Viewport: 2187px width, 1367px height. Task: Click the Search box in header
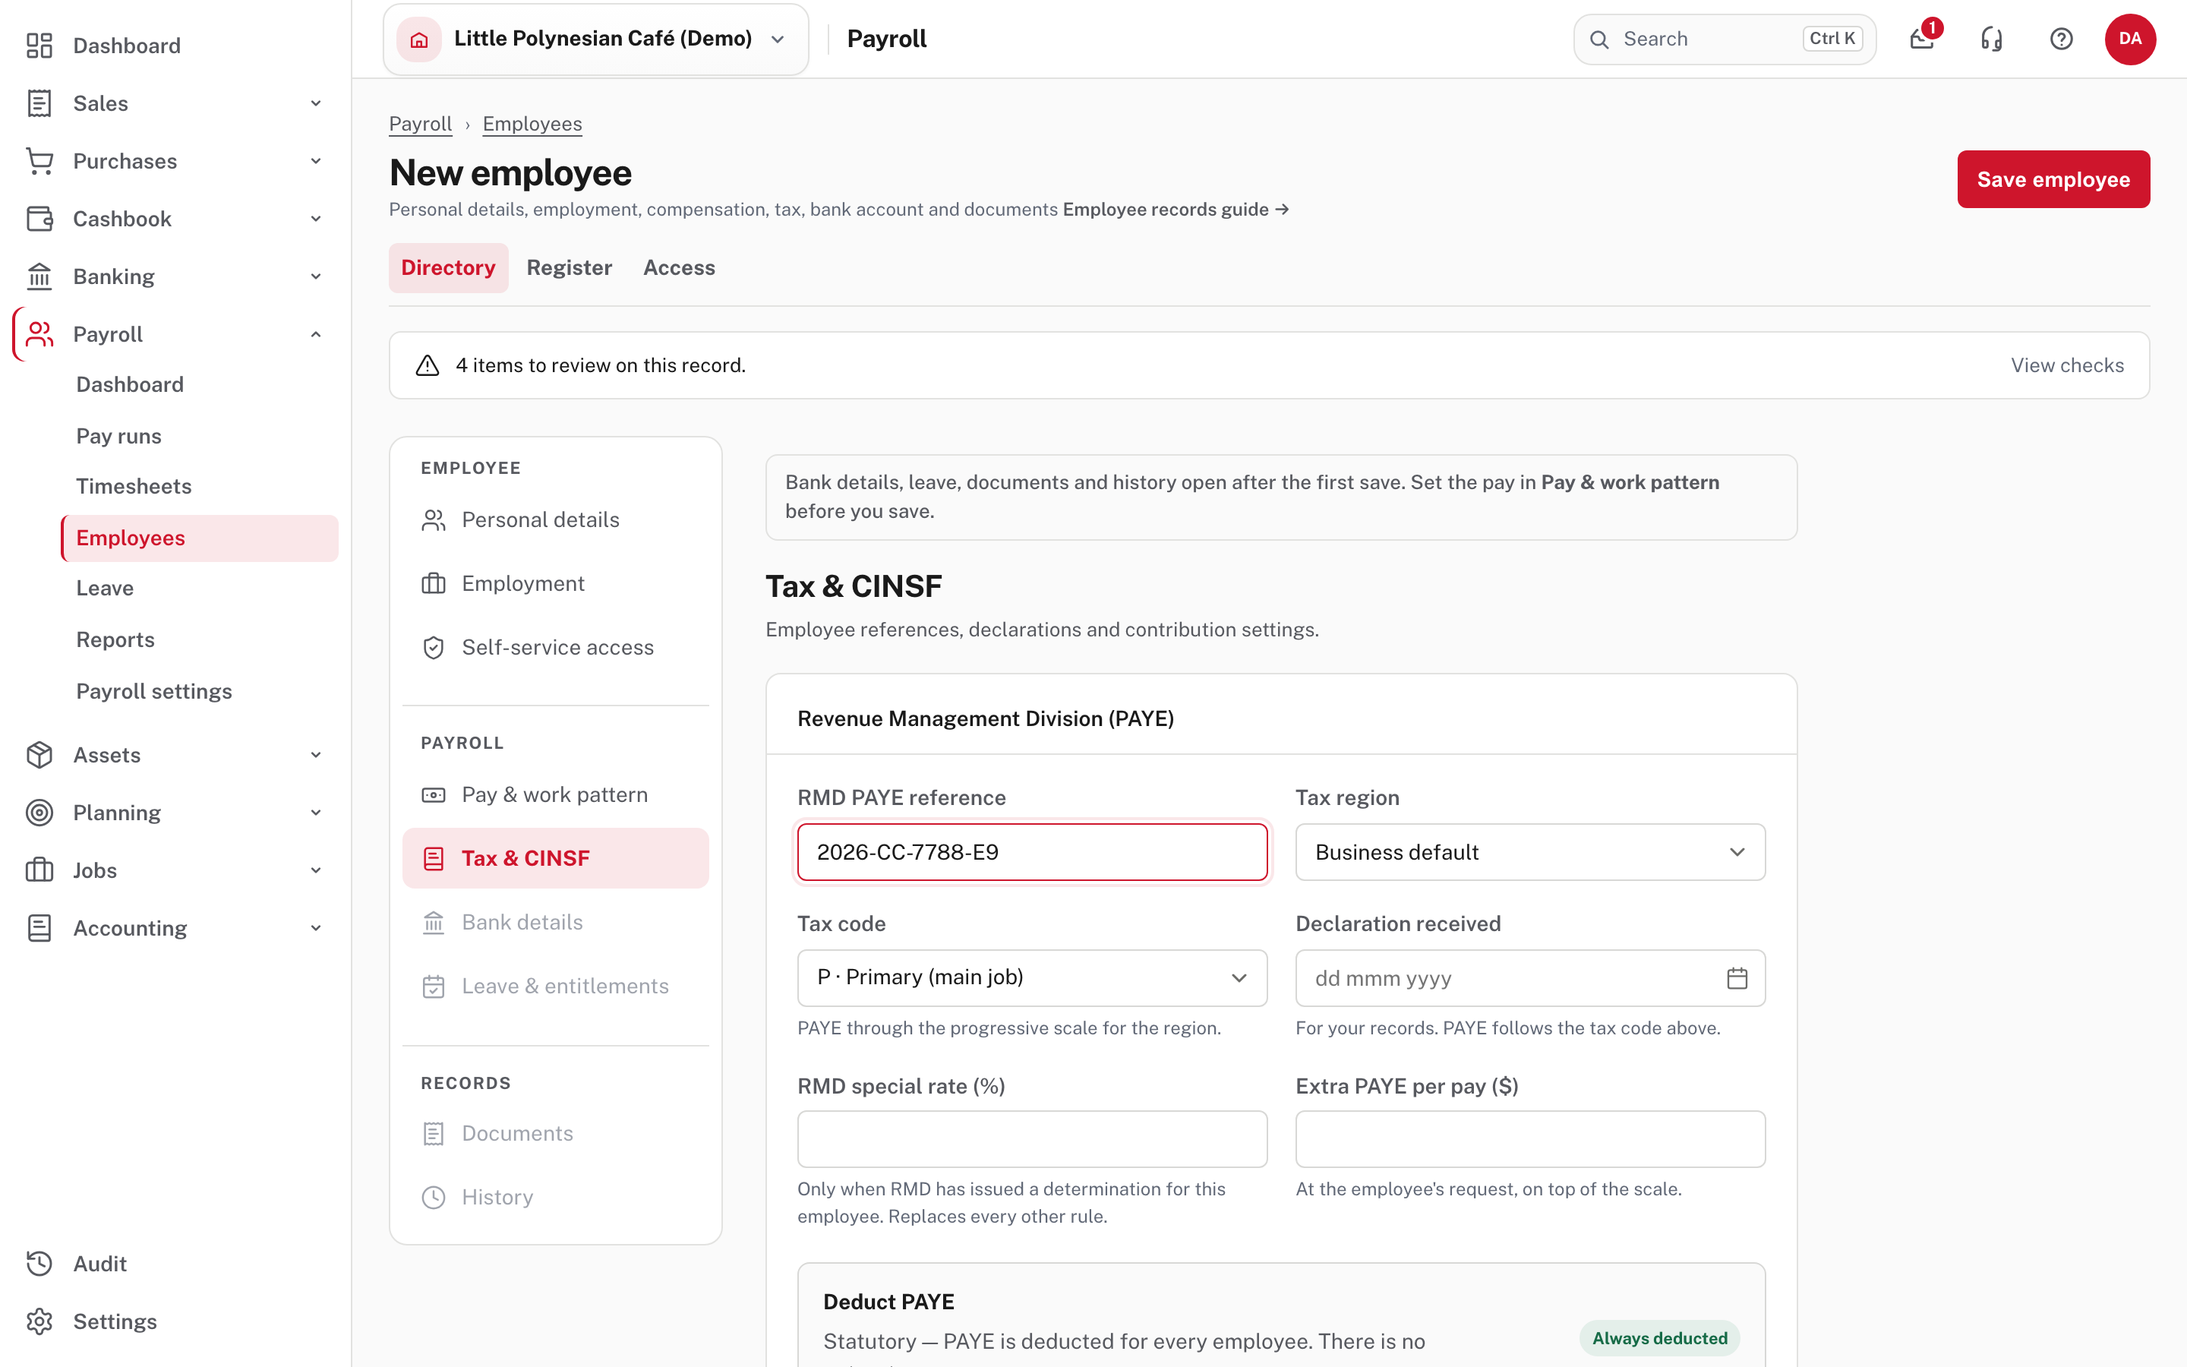click(x=1725, y=39)
